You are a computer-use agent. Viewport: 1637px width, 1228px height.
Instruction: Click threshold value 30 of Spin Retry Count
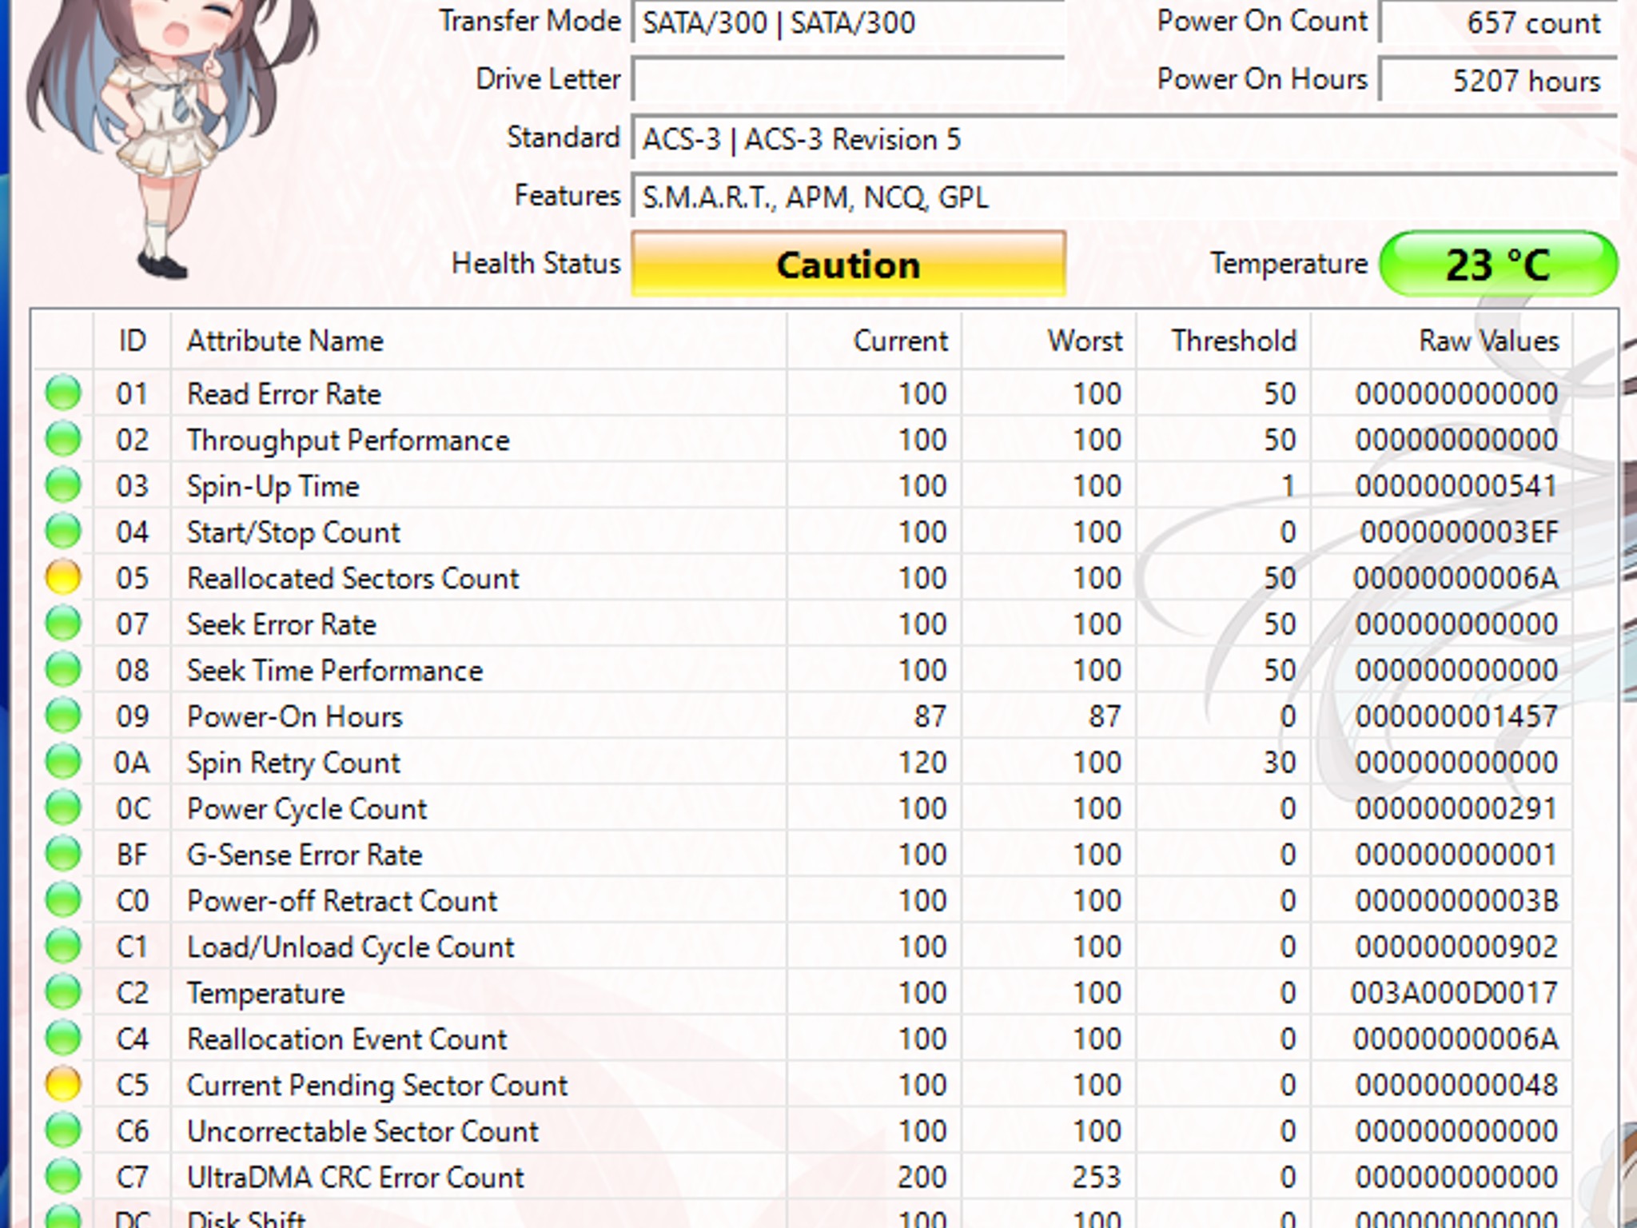coord(1280,763)
